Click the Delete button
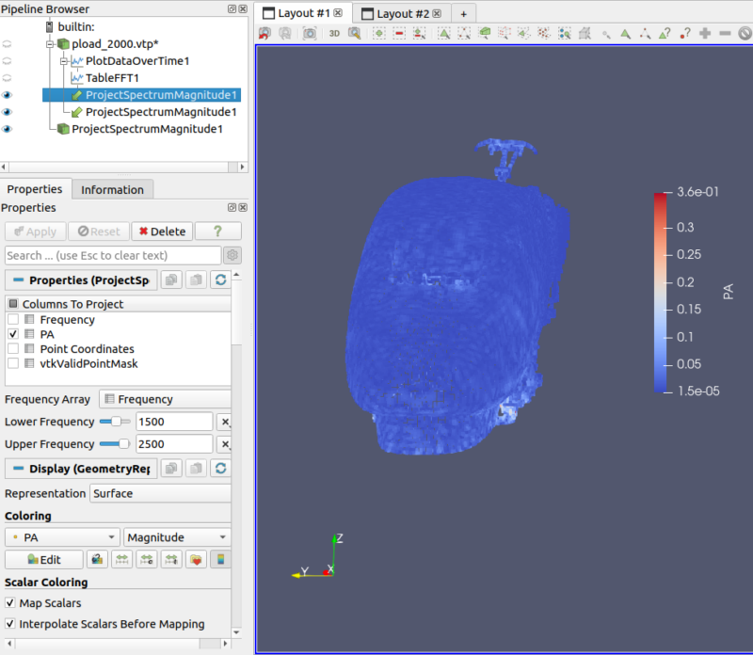Screen dimensions: 753x655 (x=162, y=231)
